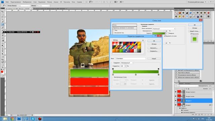Click OK in the Gradient Editor
Image resolution: width=215 pixels, height=121 pixels.
[x=154, y=41]
